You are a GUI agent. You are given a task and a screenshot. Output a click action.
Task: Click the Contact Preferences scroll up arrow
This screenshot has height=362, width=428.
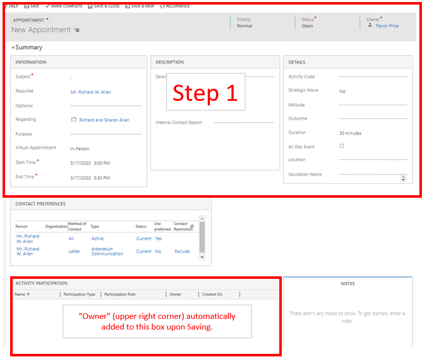click(x=202, y=219)
